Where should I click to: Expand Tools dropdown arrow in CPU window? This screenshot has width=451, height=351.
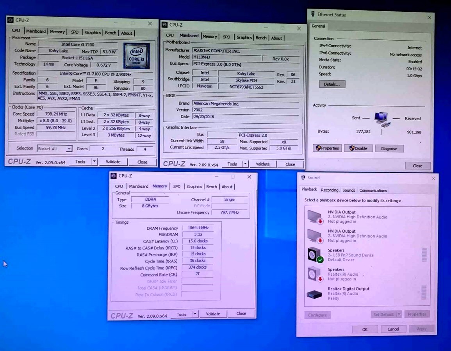(94, 162)
